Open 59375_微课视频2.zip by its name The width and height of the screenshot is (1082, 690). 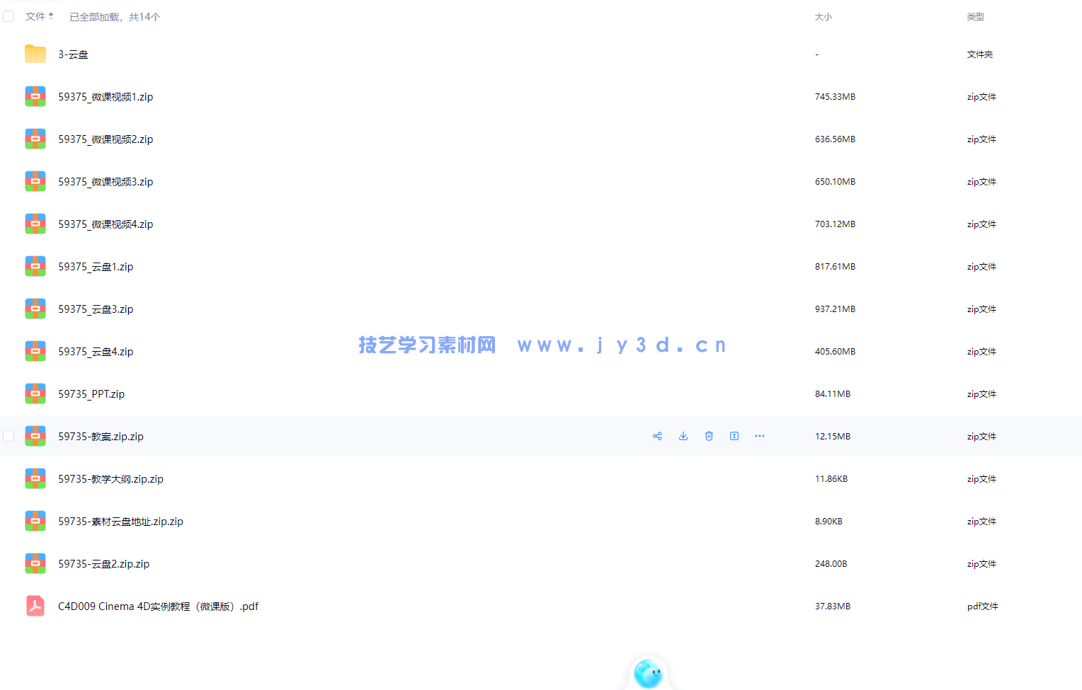(x=106, y=139)
